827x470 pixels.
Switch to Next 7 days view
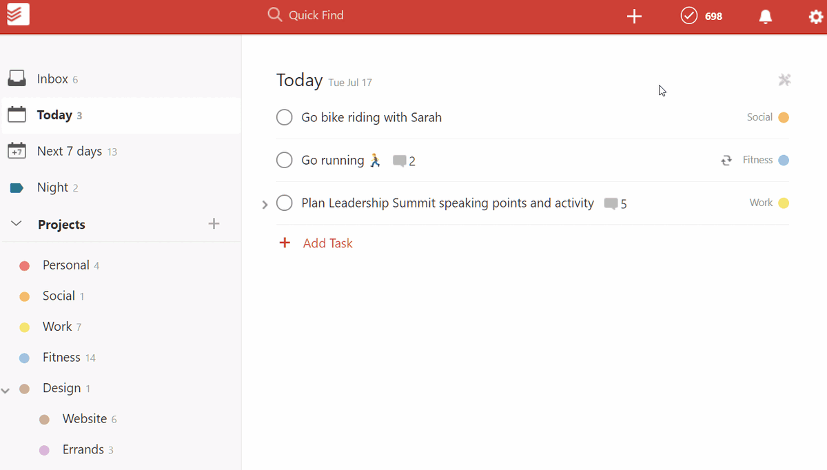69,151
